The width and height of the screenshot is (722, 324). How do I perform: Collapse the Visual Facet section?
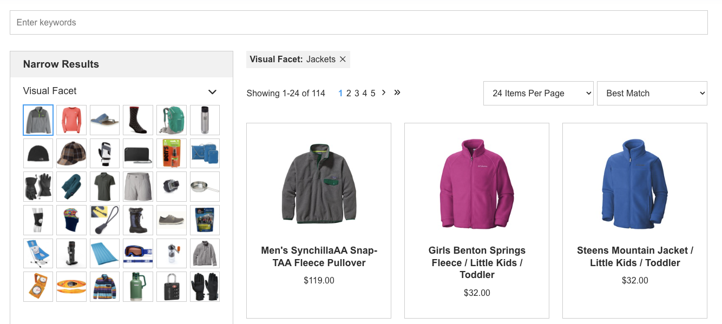[212, 92]
